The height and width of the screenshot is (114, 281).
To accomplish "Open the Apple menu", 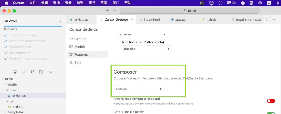I will (6, 3).
